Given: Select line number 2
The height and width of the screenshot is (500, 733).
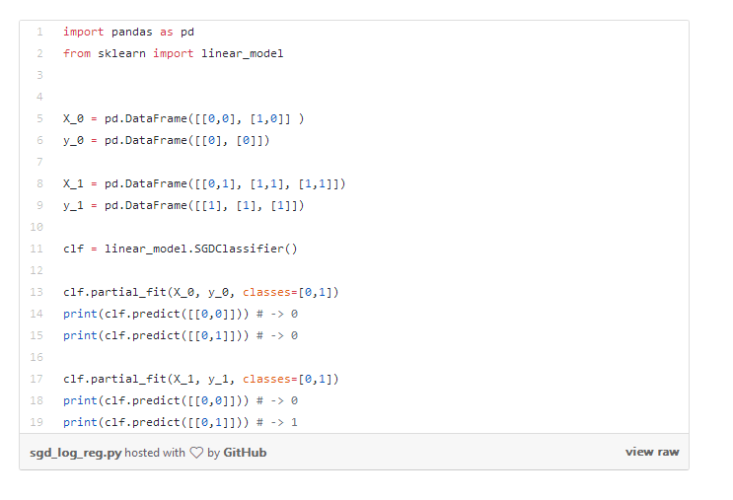Looking at the screenshot, I should [x=39, y=53].
